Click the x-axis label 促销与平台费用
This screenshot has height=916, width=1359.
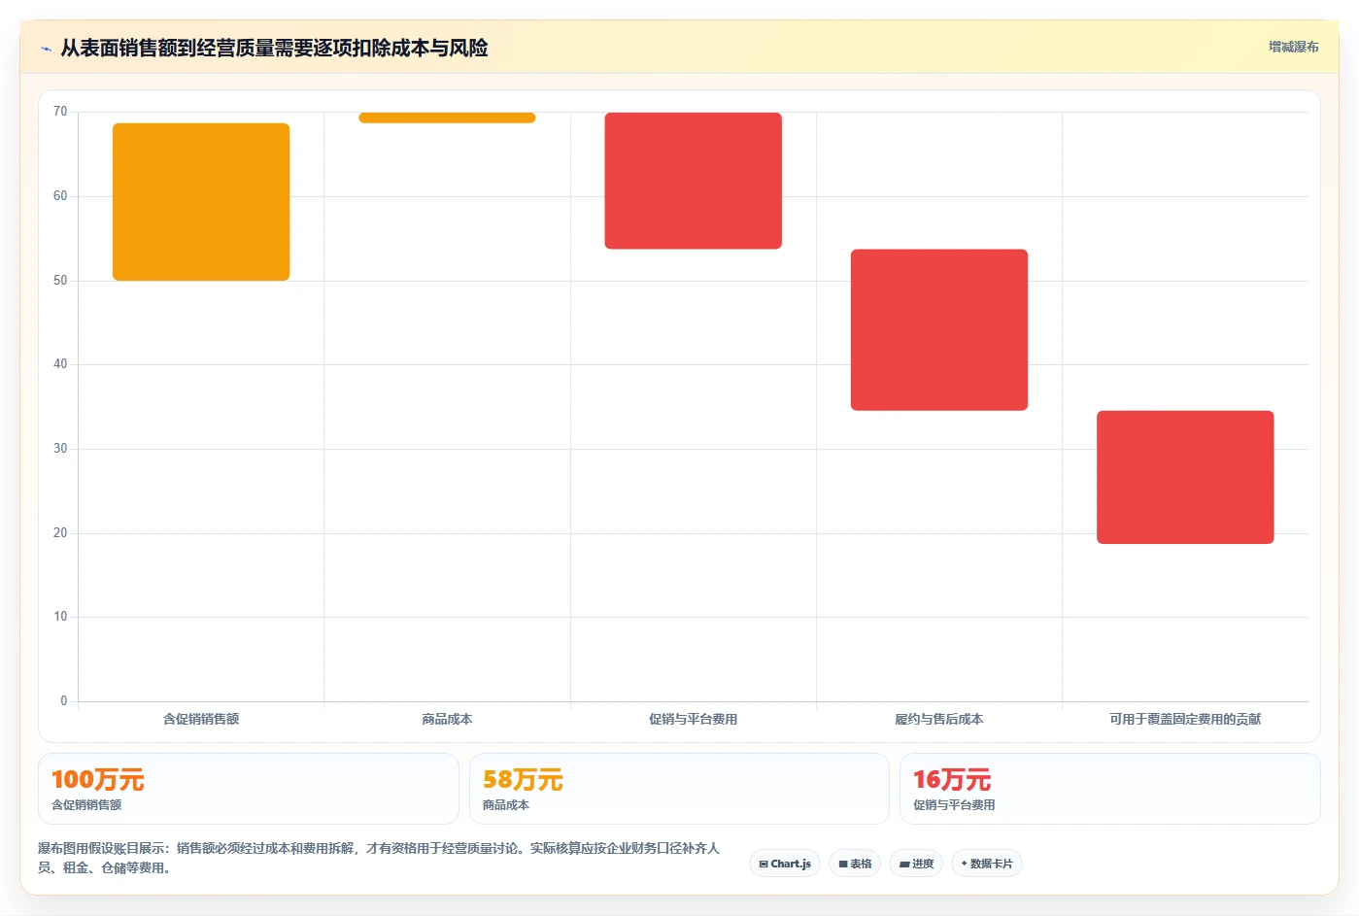pyautogui.click(x=693, y=719)
